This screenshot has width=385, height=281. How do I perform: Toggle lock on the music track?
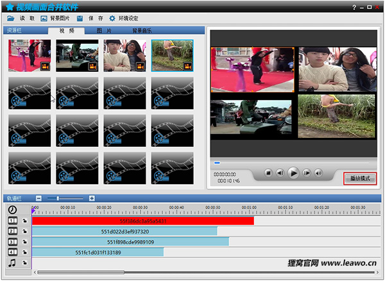(24, 262)
